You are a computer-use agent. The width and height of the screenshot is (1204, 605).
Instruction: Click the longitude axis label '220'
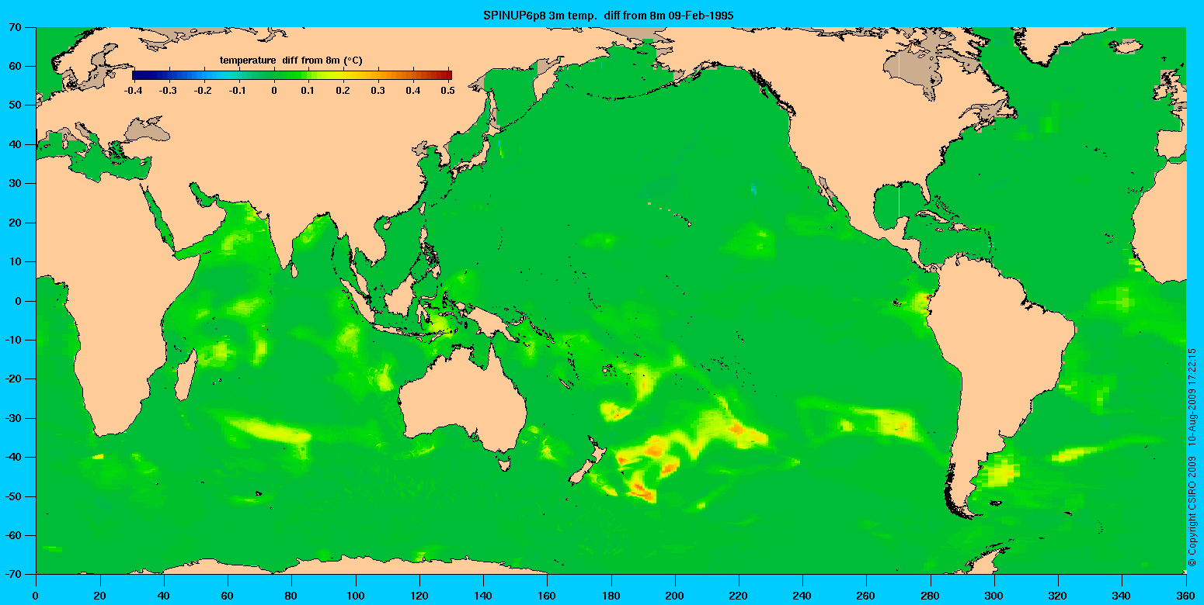tap(739, 598)
